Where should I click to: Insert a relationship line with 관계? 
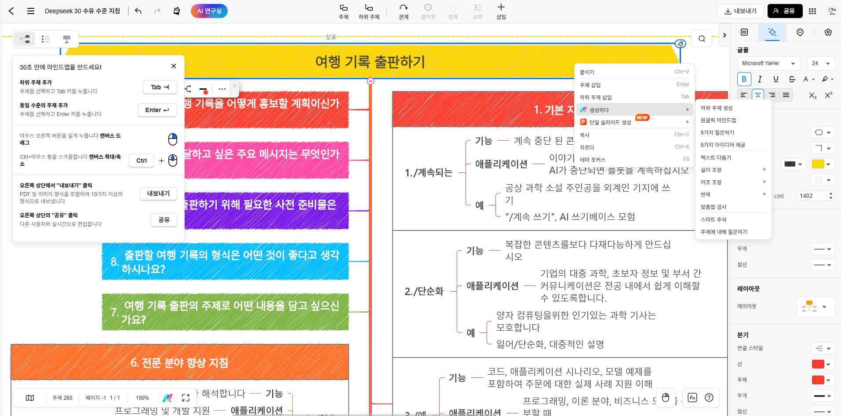pos(403,11)
